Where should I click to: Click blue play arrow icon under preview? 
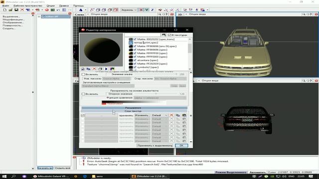(106, 69)
